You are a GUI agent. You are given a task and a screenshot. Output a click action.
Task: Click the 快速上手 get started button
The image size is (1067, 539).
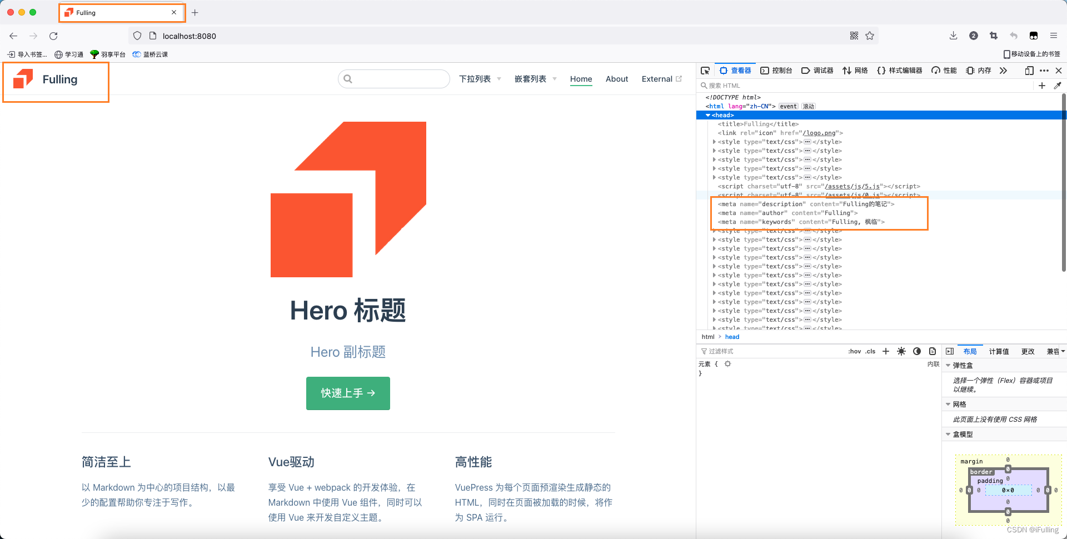point(348,393)
